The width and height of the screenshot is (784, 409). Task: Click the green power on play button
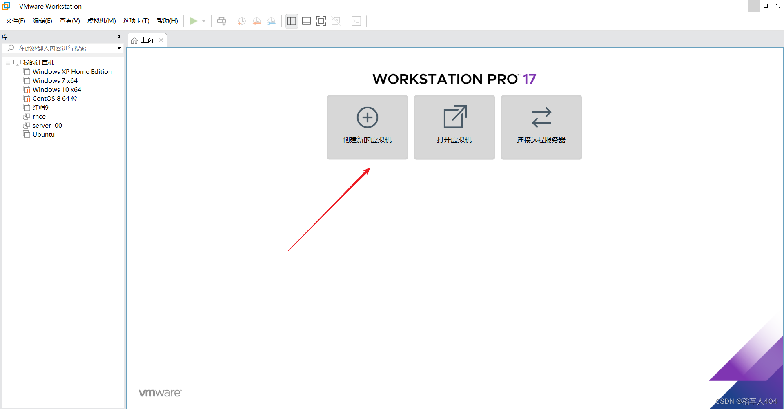point(193,21)
